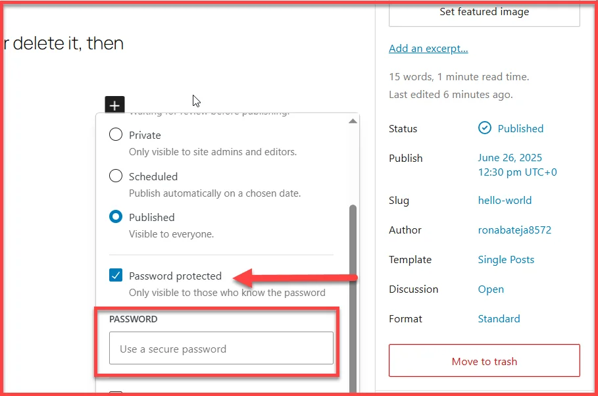598x396 pixels.
Task: Click the scroll-up arrow in the visibility popover
Action: [x=353, y=120]
